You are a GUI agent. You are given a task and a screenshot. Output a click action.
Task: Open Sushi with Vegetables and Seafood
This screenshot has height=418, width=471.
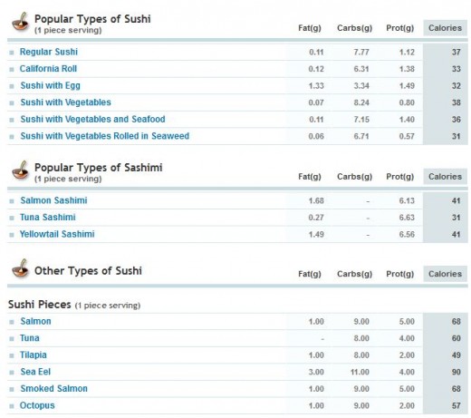point(92,119)
